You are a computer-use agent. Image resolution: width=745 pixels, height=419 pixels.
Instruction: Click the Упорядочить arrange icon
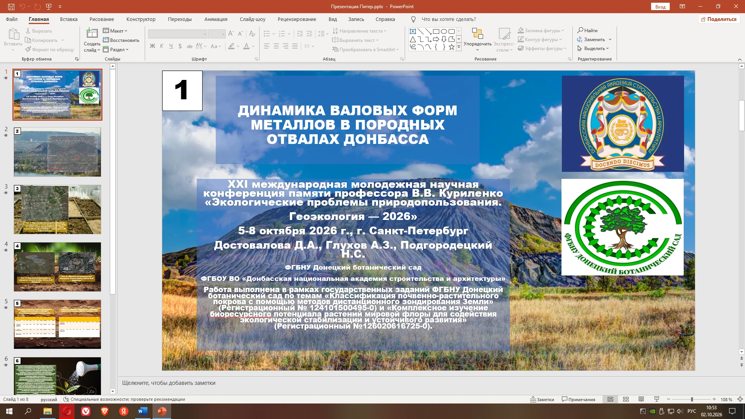477,34
